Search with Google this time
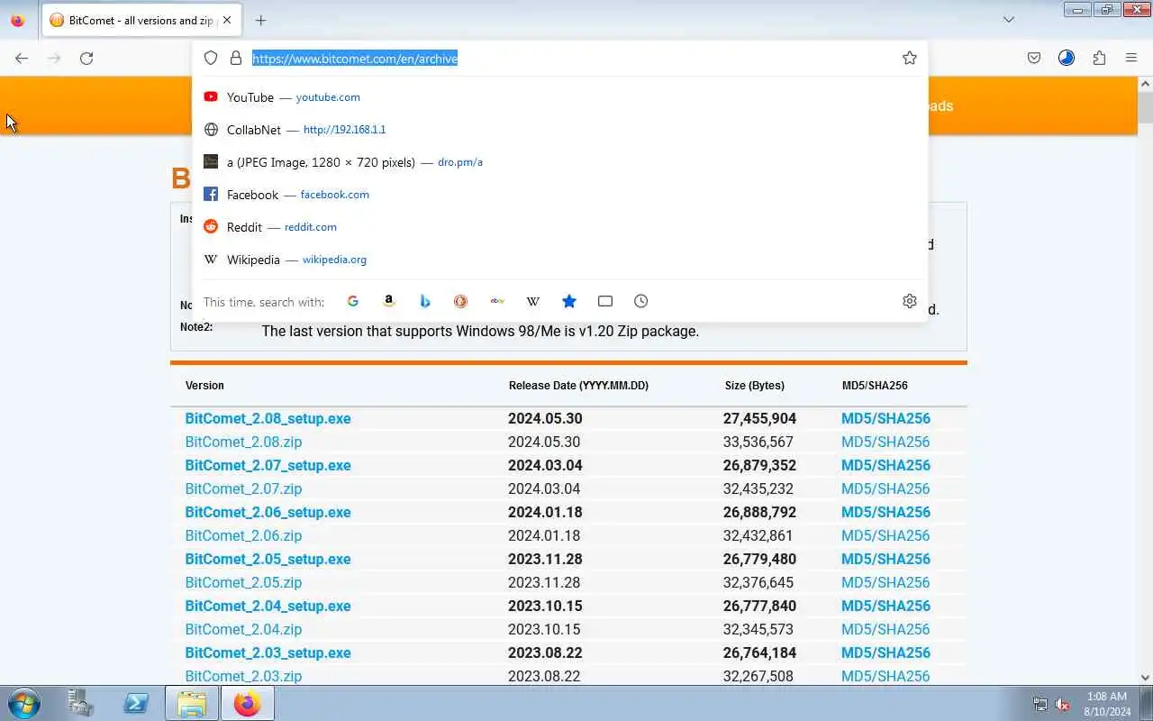This screenshot has width=1153, height=721. point(353,301)
